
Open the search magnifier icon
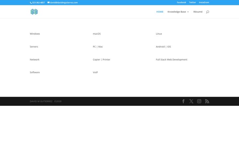[207, 12]
